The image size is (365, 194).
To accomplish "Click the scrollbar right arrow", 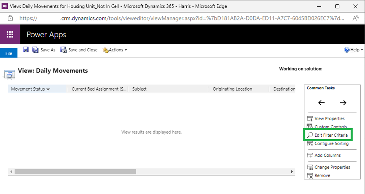I will pyautogui.click(x=292, y=172).
